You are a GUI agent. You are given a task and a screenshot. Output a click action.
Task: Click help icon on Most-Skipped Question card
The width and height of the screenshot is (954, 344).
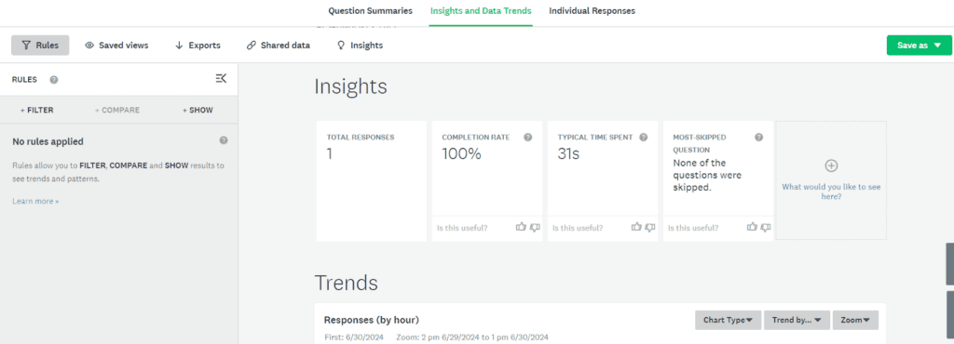pyautogui.click(x=758, y=137)
